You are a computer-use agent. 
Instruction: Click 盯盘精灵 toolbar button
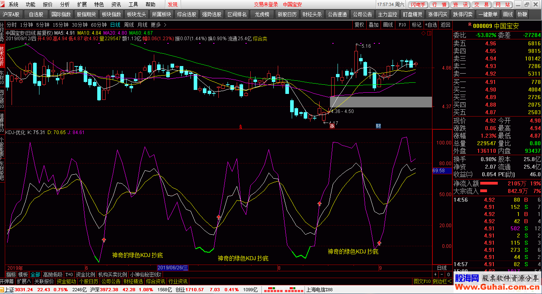pos(413,14)
